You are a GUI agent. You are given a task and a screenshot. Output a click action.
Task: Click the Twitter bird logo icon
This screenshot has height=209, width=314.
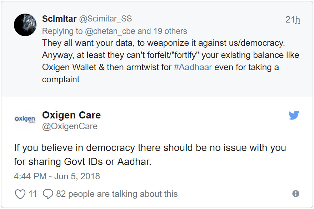click(x=294, y=115)
